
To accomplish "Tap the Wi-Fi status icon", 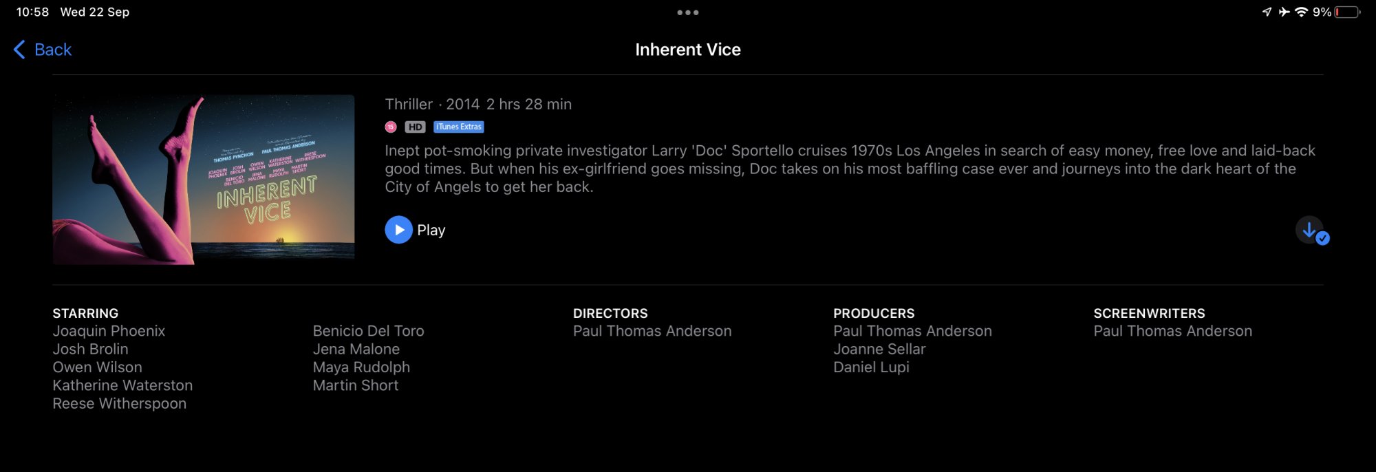I will (1301, 12).
